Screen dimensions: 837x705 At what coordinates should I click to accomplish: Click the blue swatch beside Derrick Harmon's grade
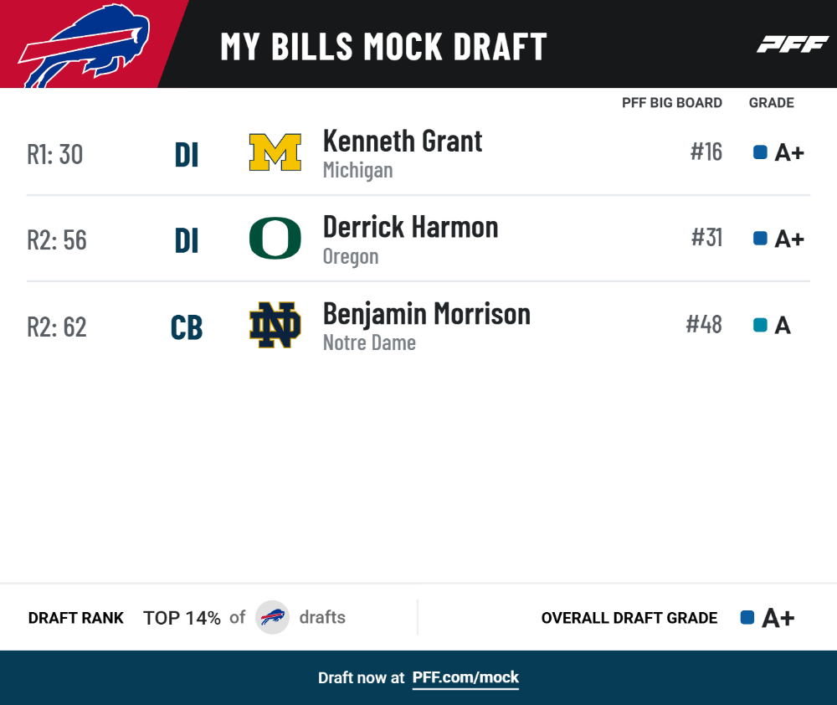pyautogui.click(x=760, y=238)
